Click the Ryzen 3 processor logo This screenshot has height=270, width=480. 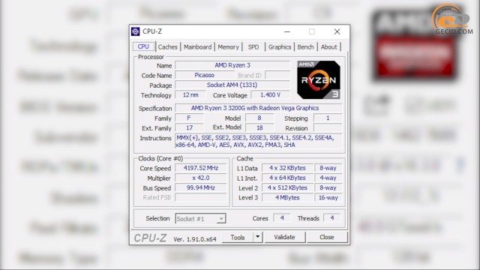[x=319, y=80]
